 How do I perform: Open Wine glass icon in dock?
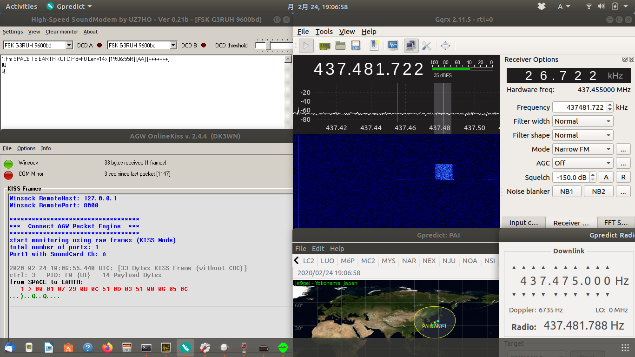click(244, 347)
